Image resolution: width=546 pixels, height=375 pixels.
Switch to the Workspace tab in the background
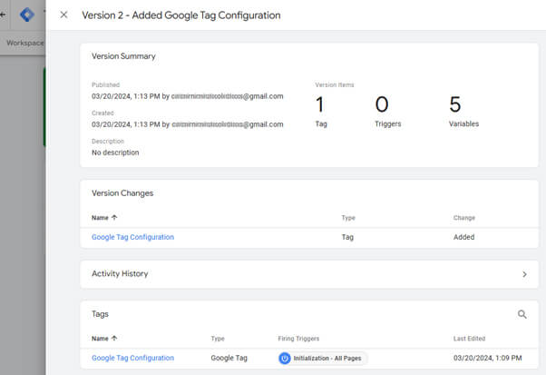pos(24,43)
